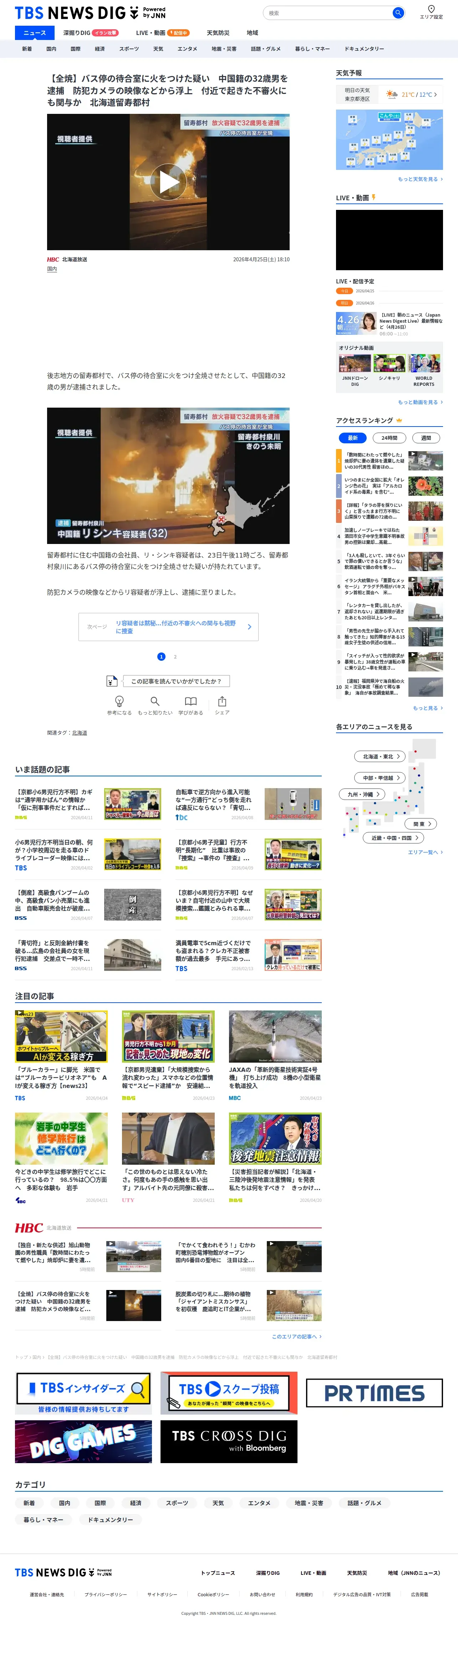Screen dimensions: 458x1663
Task: Expand 北海道・東北 area news
Action: click(x=381, y=757)
